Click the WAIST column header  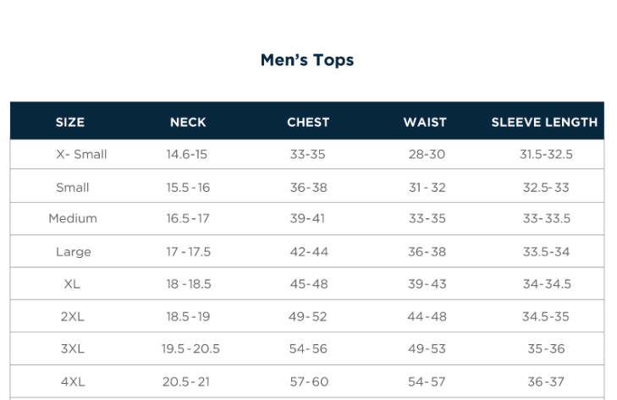coord(425,122)
